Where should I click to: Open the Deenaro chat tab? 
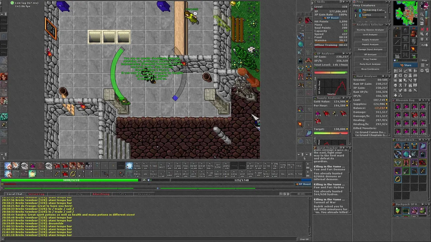point(144,194)
